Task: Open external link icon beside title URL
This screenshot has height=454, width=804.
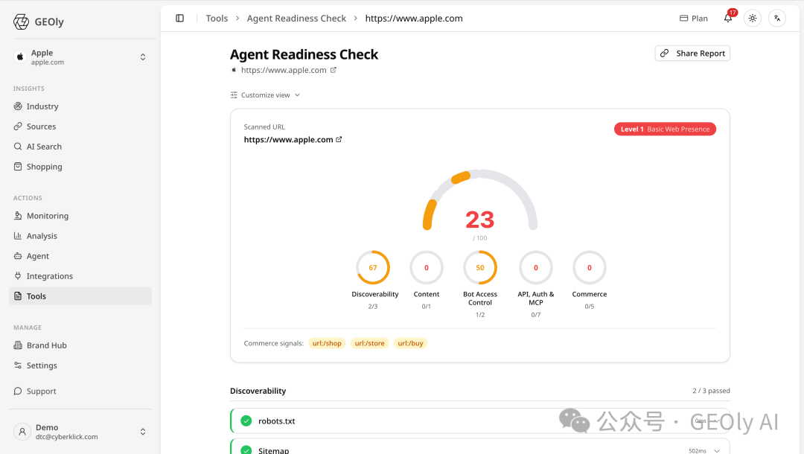Action: coord(334,70)
